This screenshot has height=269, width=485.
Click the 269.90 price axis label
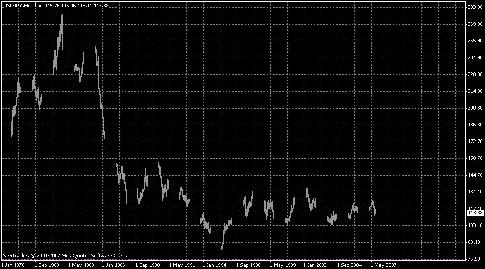pyautogui.click(x=475, y=24)
